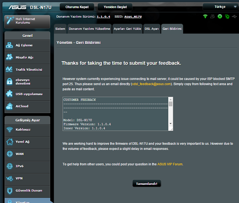Open the xdsl_feedback@asus.com email link
The image size is (239, 203).
151,84
